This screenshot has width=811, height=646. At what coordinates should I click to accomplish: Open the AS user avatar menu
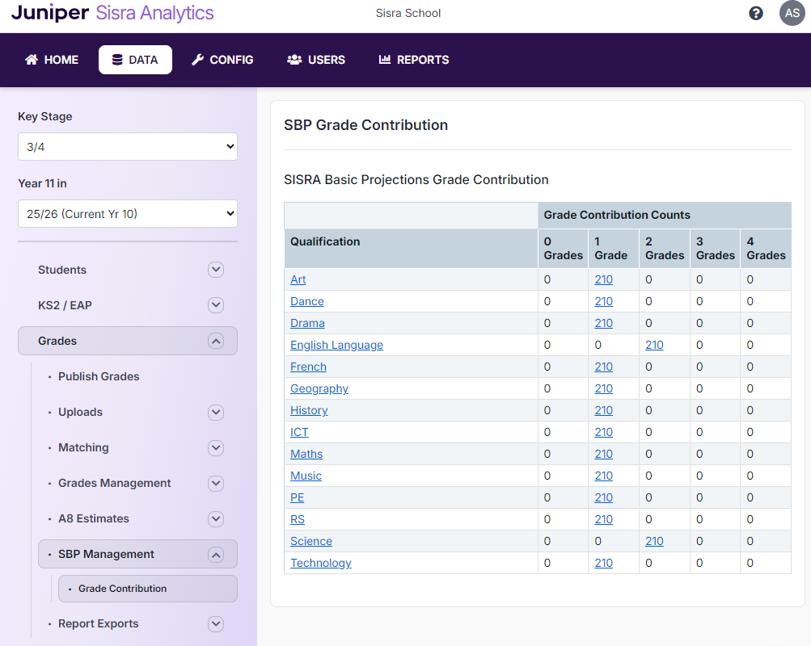tap(792, 13)
